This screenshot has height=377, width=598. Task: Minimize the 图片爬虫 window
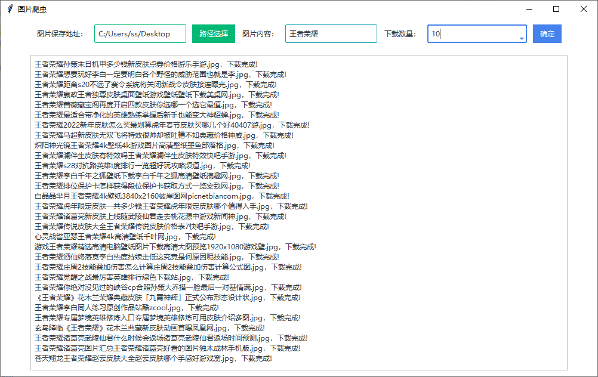[x=529, y=9]
